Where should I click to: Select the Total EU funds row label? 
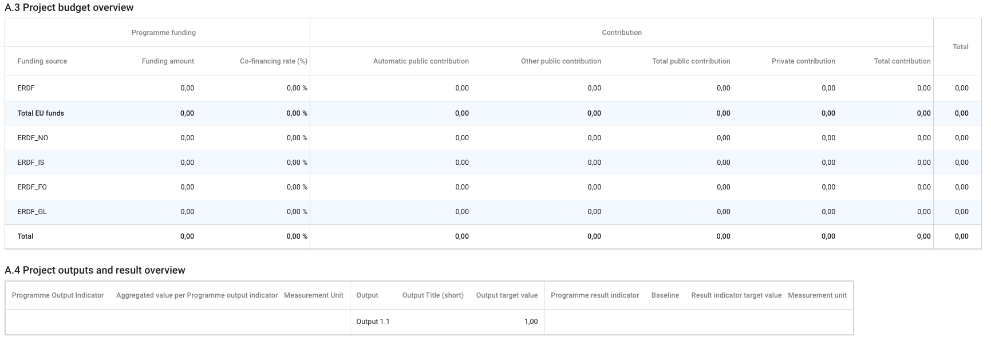pos(41,113)
